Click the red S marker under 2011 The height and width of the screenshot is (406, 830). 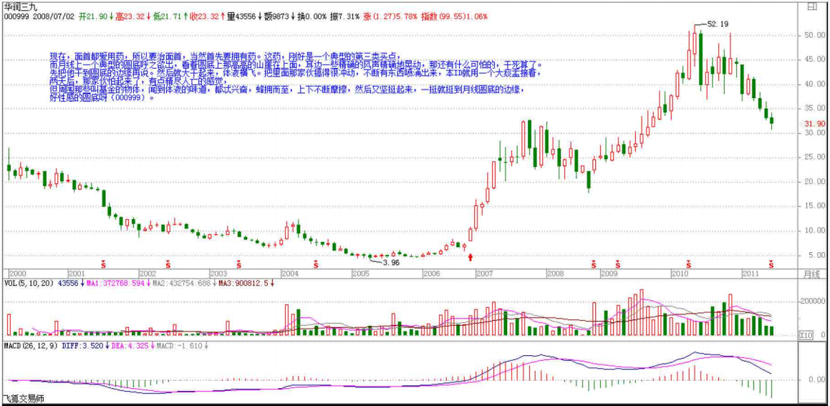pos(771,264)
